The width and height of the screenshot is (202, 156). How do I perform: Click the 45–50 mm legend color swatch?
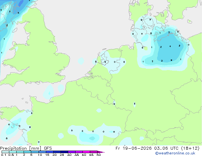94,152
